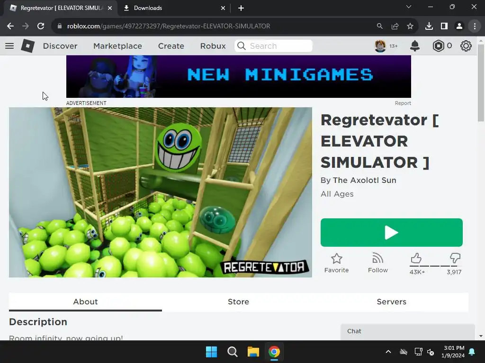Image resolution: width=485 pixels, height=363 pixels.
Task: Click the page vertical scrollbar
Action: click(x=481, y=83)
